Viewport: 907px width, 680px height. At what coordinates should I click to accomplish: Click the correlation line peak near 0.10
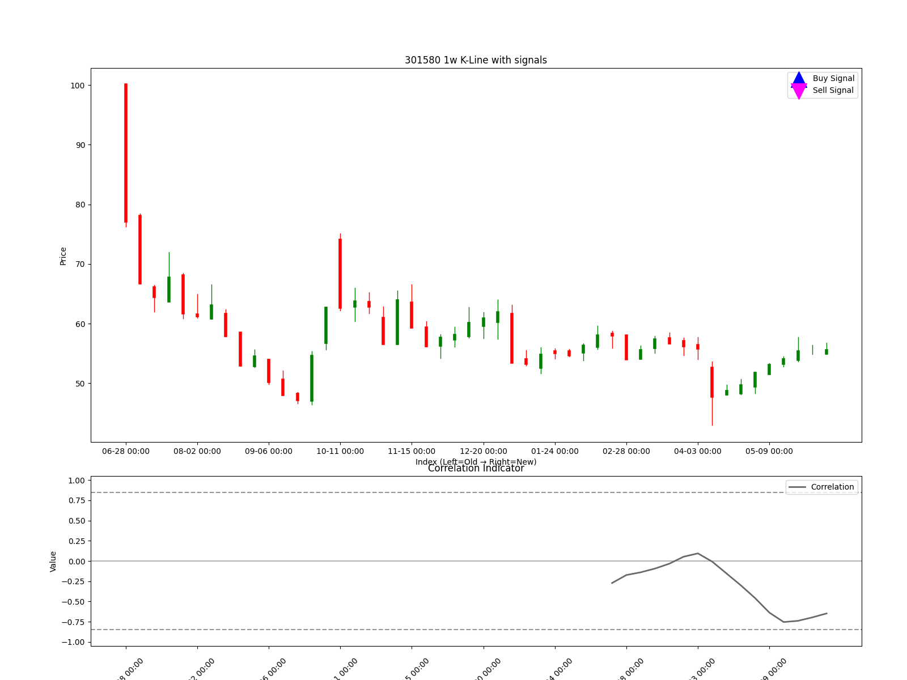click(x=698, y=553)
